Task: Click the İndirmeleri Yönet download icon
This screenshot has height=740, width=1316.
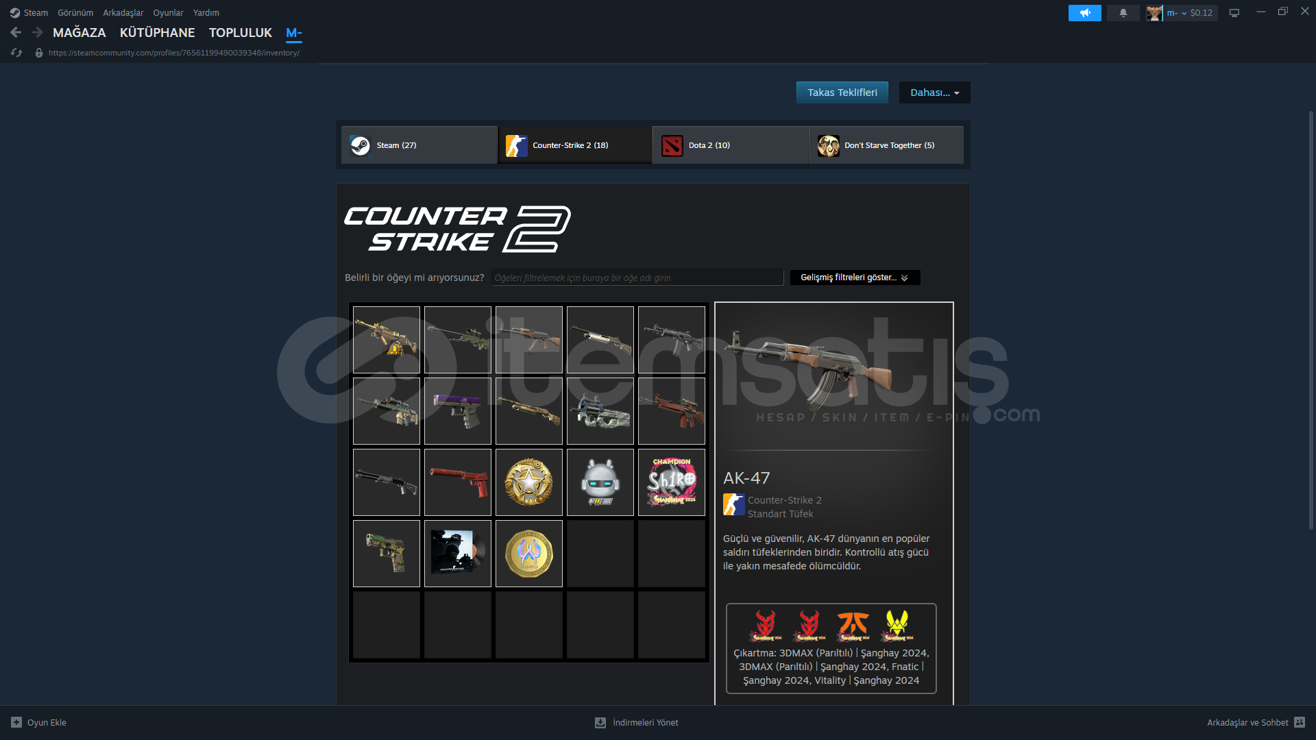Action: point(600,722)
